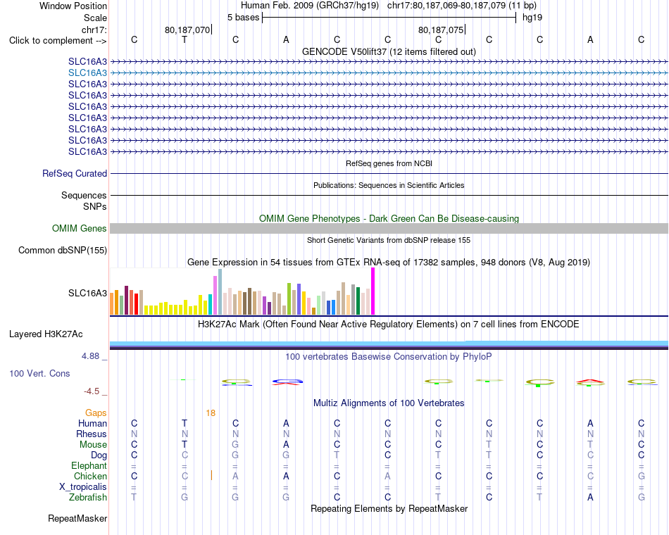
Task: Click the chr17: base position label
Action: pyautogui.click(x=94, y=30)
